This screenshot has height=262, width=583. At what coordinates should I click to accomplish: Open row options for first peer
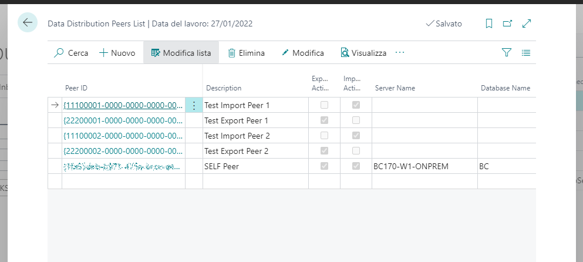pos(194,105)
